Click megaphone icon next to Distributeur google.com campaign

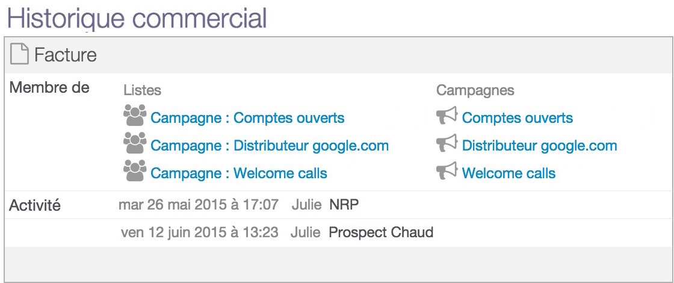coord(447,144)
